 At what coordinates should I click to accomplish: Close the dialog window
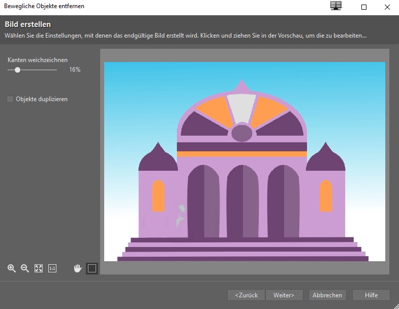[x=387, y=7]
